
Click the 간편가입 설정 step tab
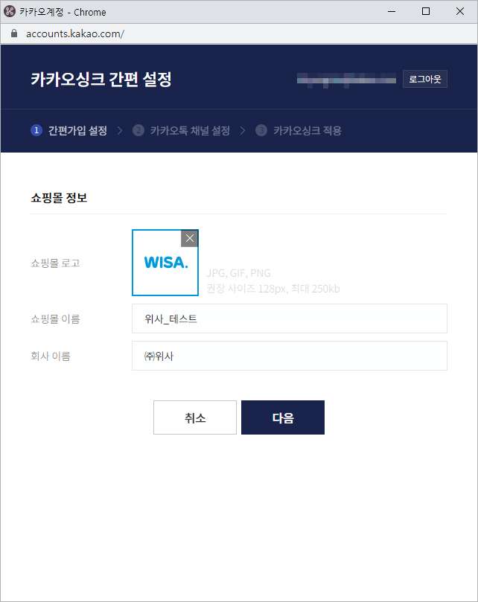(x=77, y=130)
